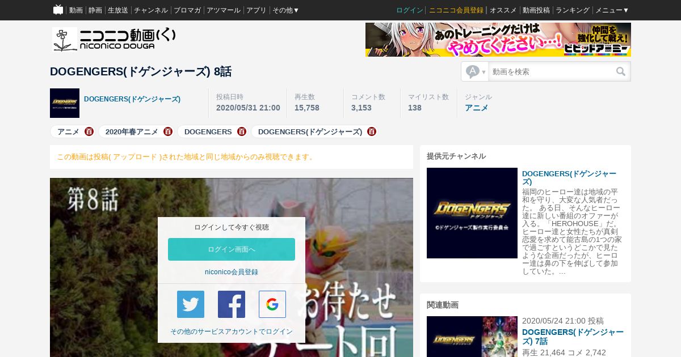Open 生放送 in the top navigation
681x357 pixels.
click(x=118, y=10)
